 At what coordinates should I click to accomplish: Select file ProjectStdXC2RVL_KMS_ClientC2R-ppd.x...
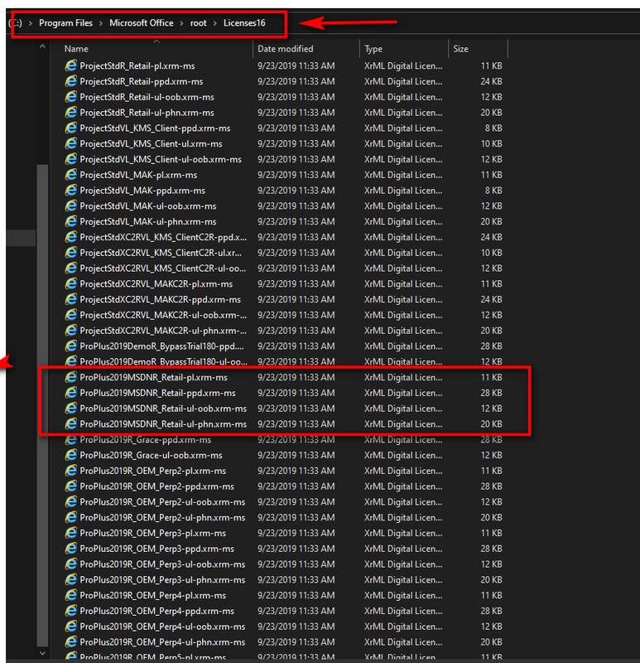163,237
